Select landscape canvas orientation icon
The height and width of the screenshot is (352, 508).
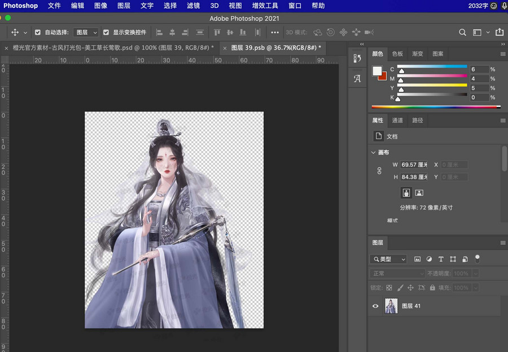click(419, 193)
